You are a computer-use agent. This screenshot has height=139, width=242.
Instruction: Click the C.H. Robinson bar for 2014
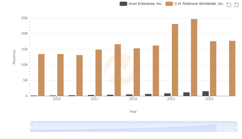[41, 75]
